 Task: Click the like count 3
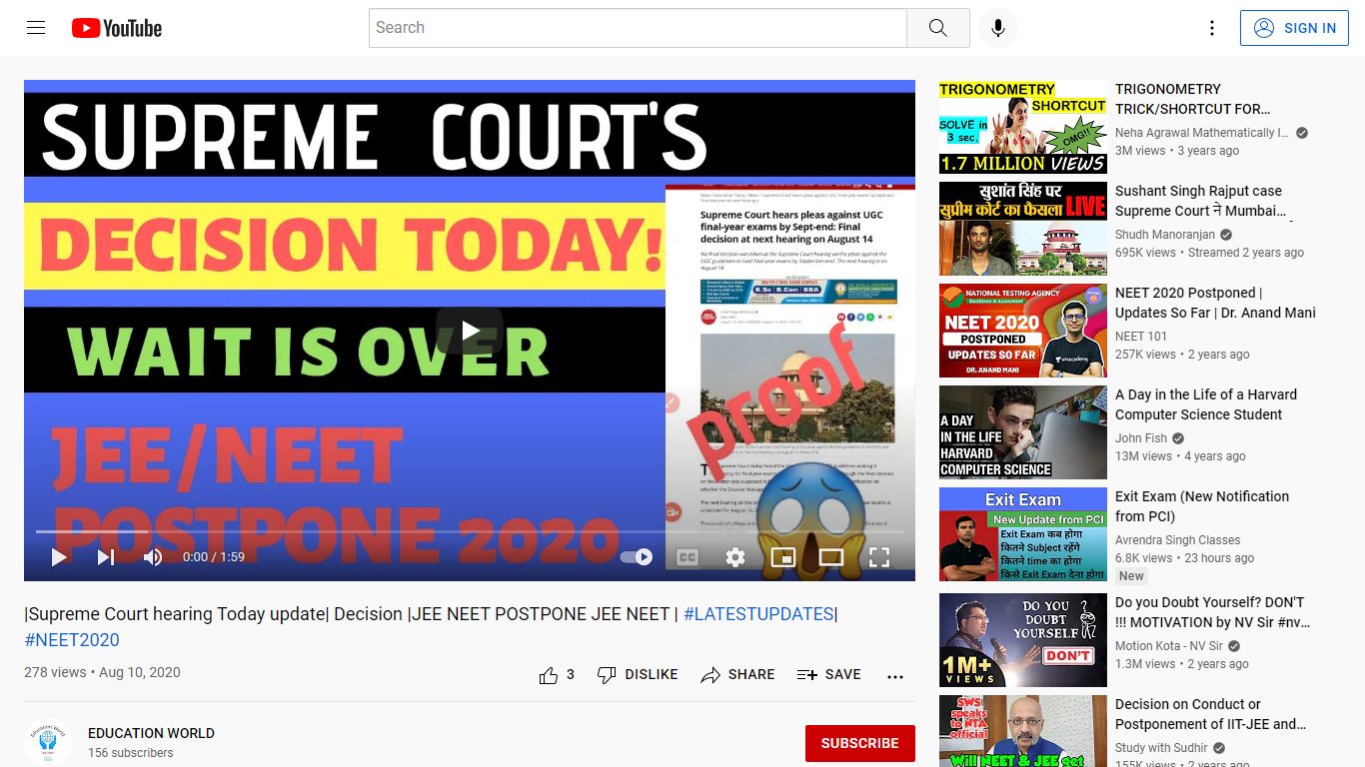coord(571,675)
